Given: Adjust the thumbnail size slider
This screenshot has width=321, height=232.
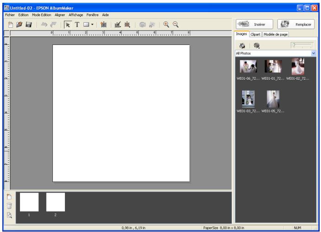Looking at the screenshot, I should [302, 45].
